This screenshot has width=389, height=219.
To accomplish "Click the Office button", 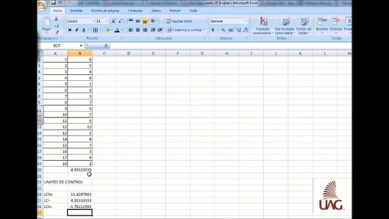I will [x=42, y=5].
